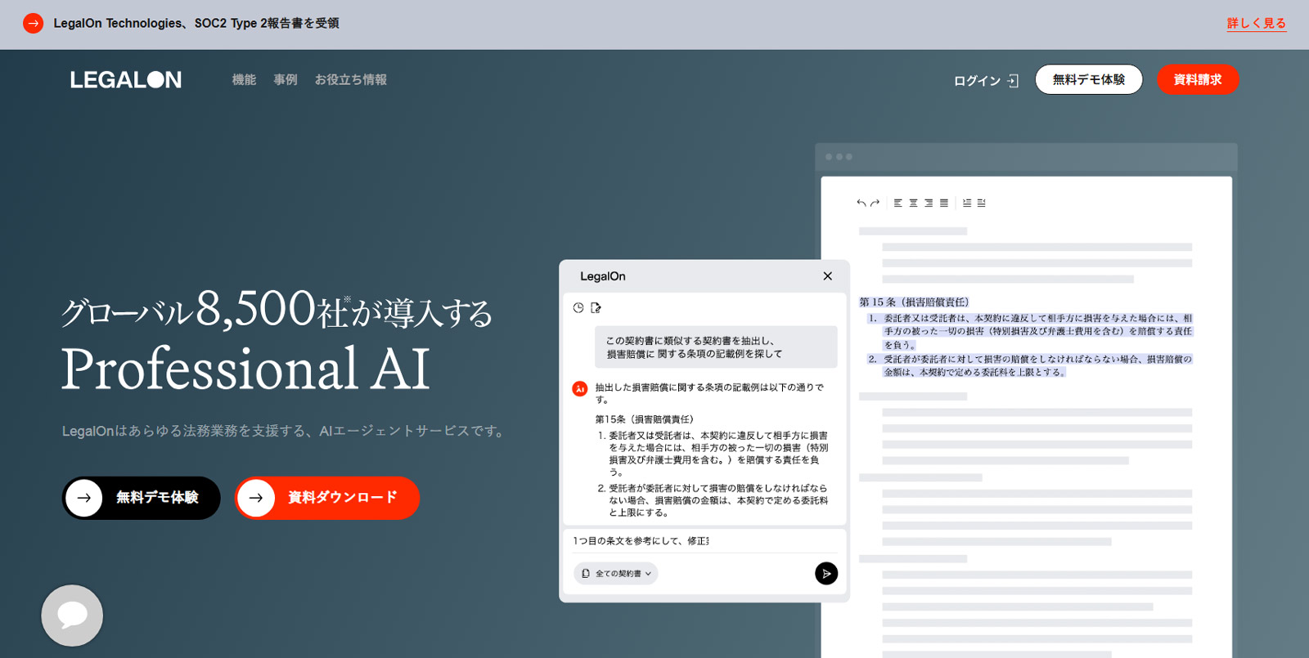Viewport: 1309px width, 658px height.
Task: Expand the 全ての契約書 dropdown
Action: pos(616,574)
